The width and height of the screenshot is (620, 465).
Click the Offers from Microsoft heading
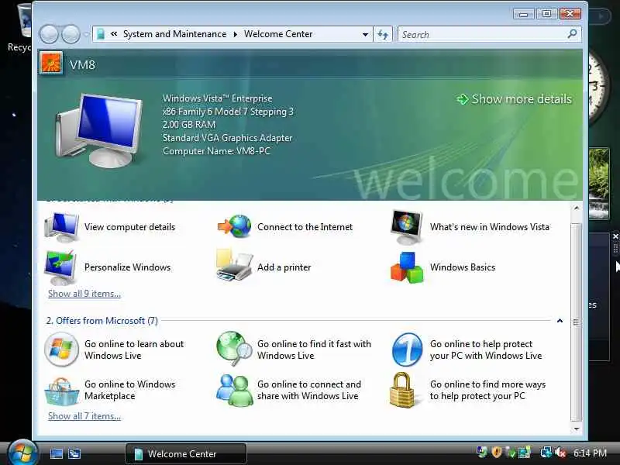click(x=102, y=321)
